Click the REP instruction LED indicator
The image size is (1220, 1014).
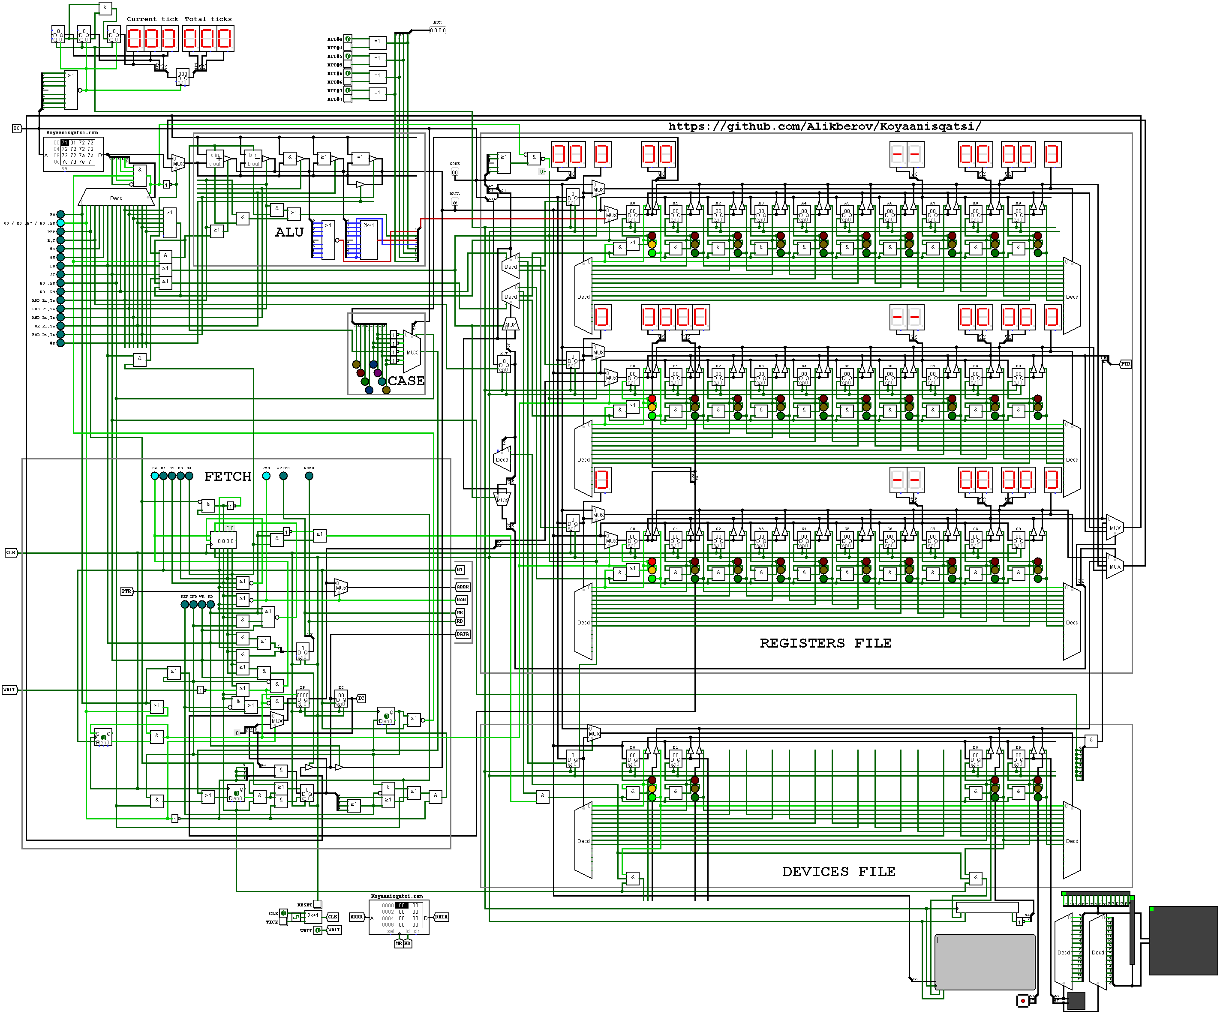(x=60, y=232)
